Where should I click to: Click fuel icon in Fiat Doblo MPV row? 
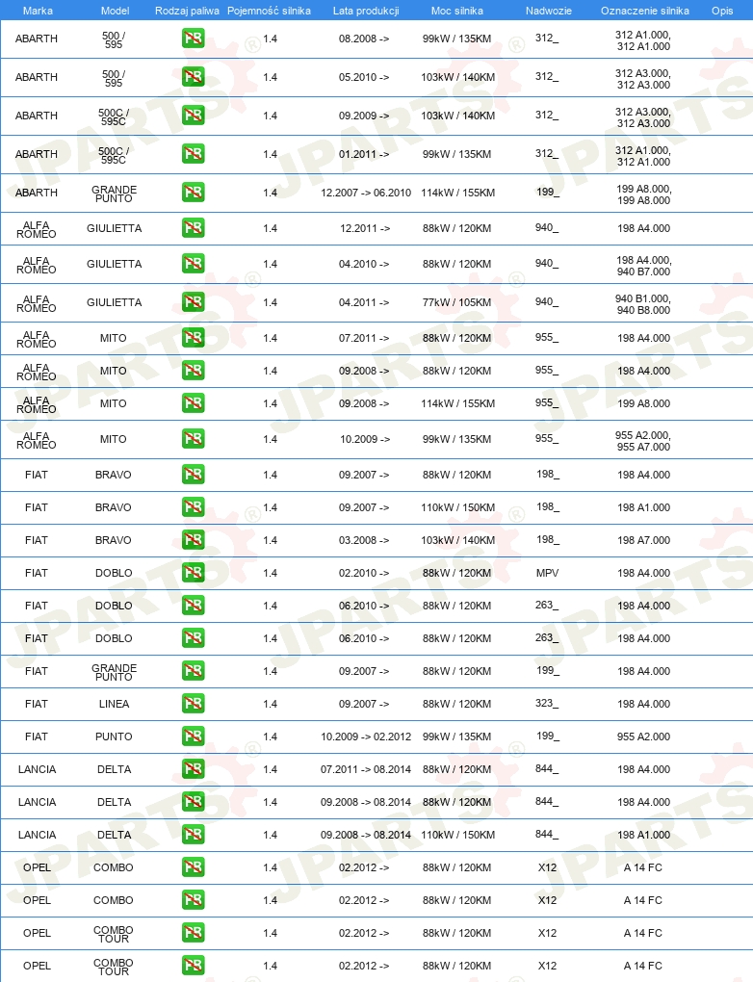194,573
